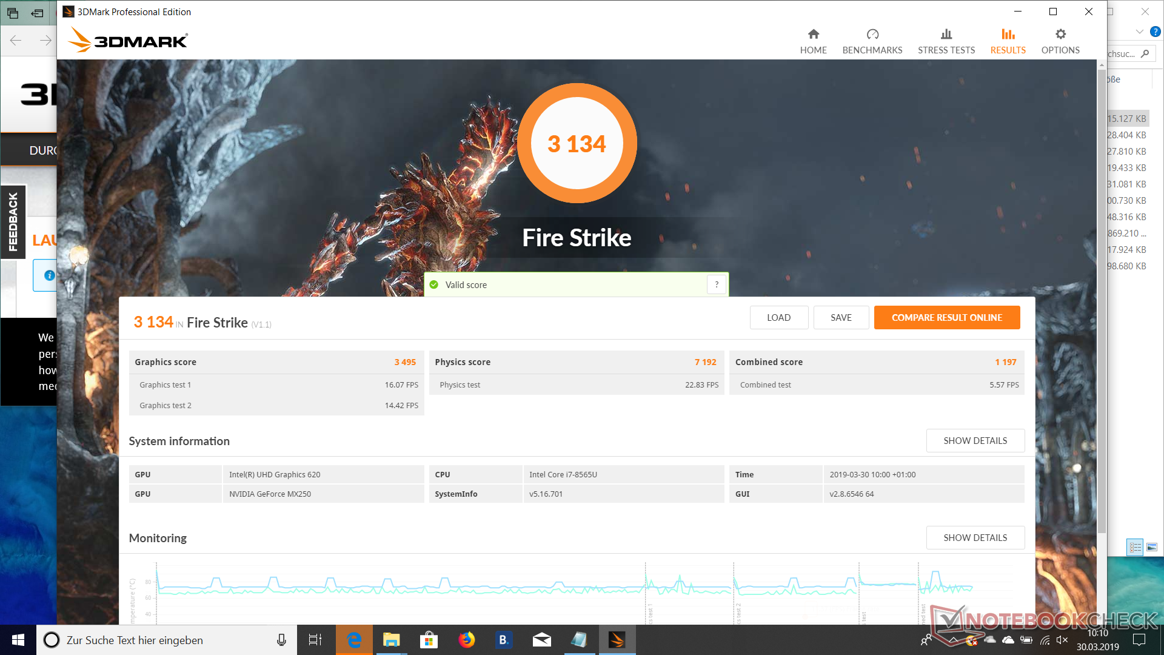Click the valid score help question mark

[717, 284]
